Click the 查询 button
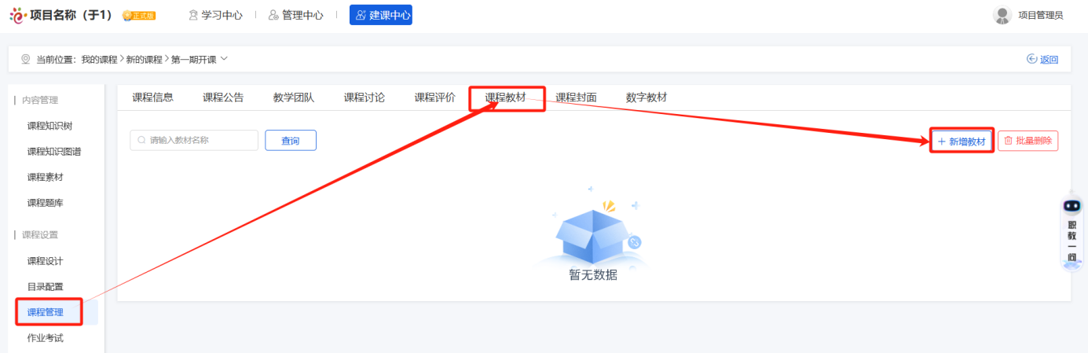 pos(291,140)
